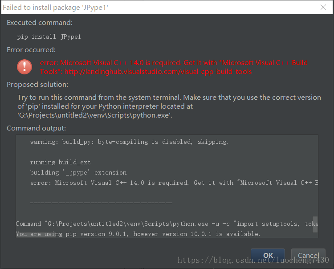Click the pip version 9.0.1 notice line

tap(138, 234)
